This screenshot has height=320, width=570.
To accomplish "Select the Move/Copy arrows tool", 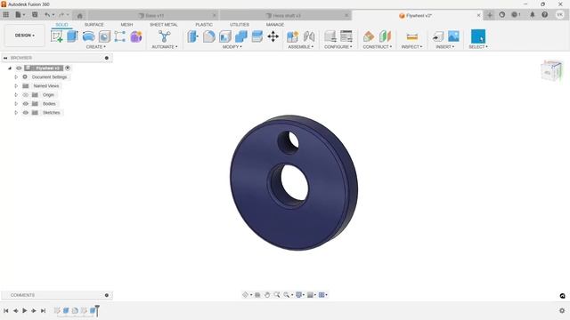I will 273,36.
